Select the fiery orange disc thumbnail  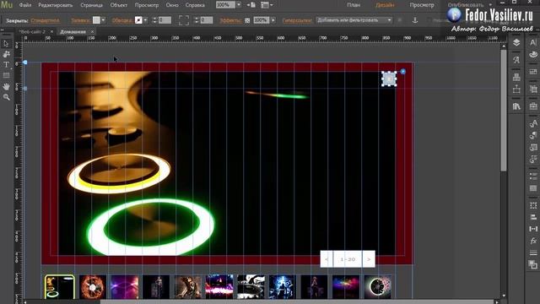point(93,287)
